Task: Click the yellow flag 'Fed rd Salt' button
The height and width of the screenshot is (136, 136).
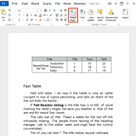Action: [100, 15]
